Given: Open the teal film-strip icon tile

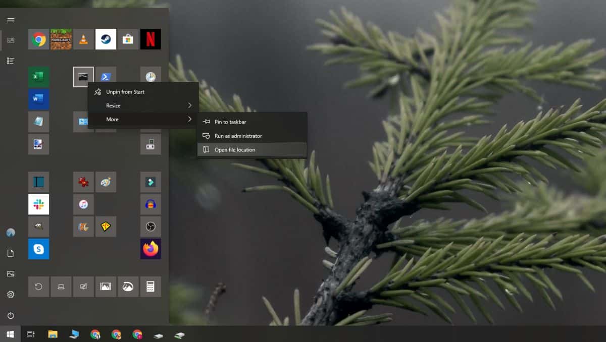Looking at the screenshot, I should click(38, 182).
